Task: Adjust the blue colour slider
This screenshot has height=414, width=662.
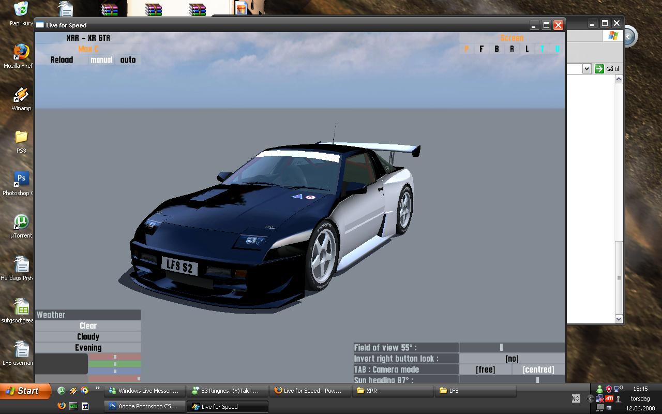Action: [x=115, y=371]
